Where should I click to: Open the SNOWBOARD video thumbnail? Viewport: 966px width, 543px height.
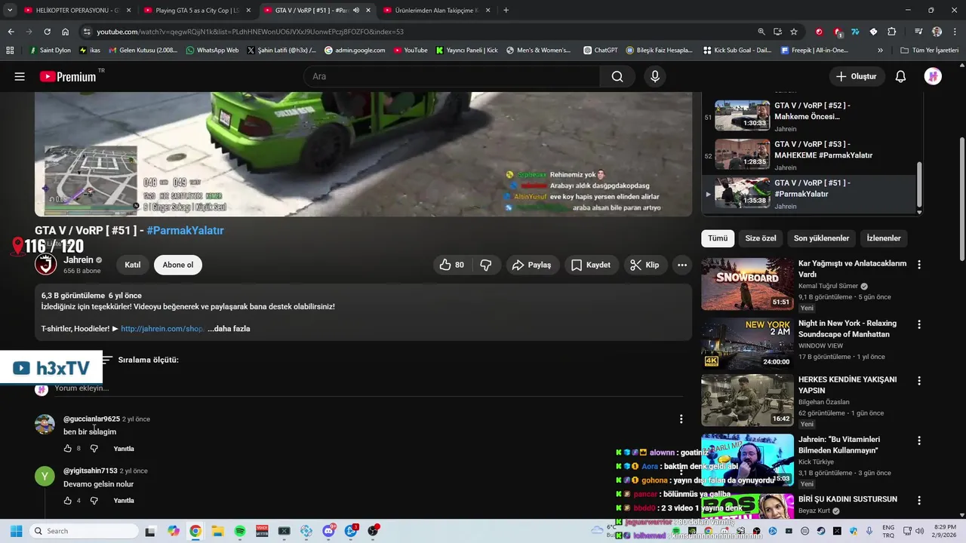click(x=747, y=284)
